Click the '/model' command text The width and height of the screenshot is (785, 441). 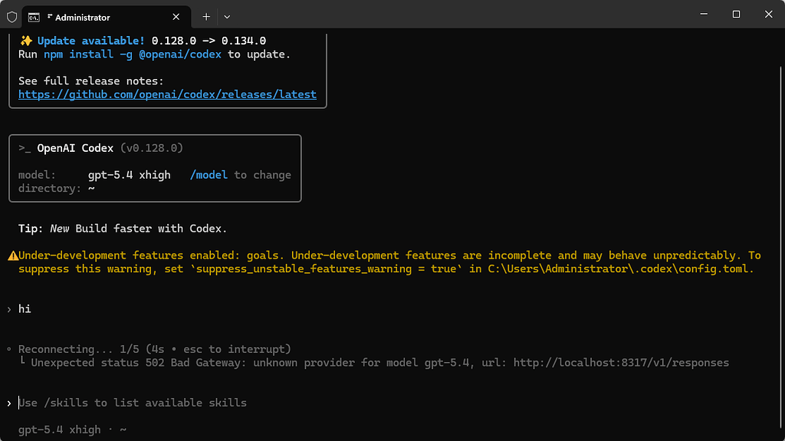click(209, 175)
